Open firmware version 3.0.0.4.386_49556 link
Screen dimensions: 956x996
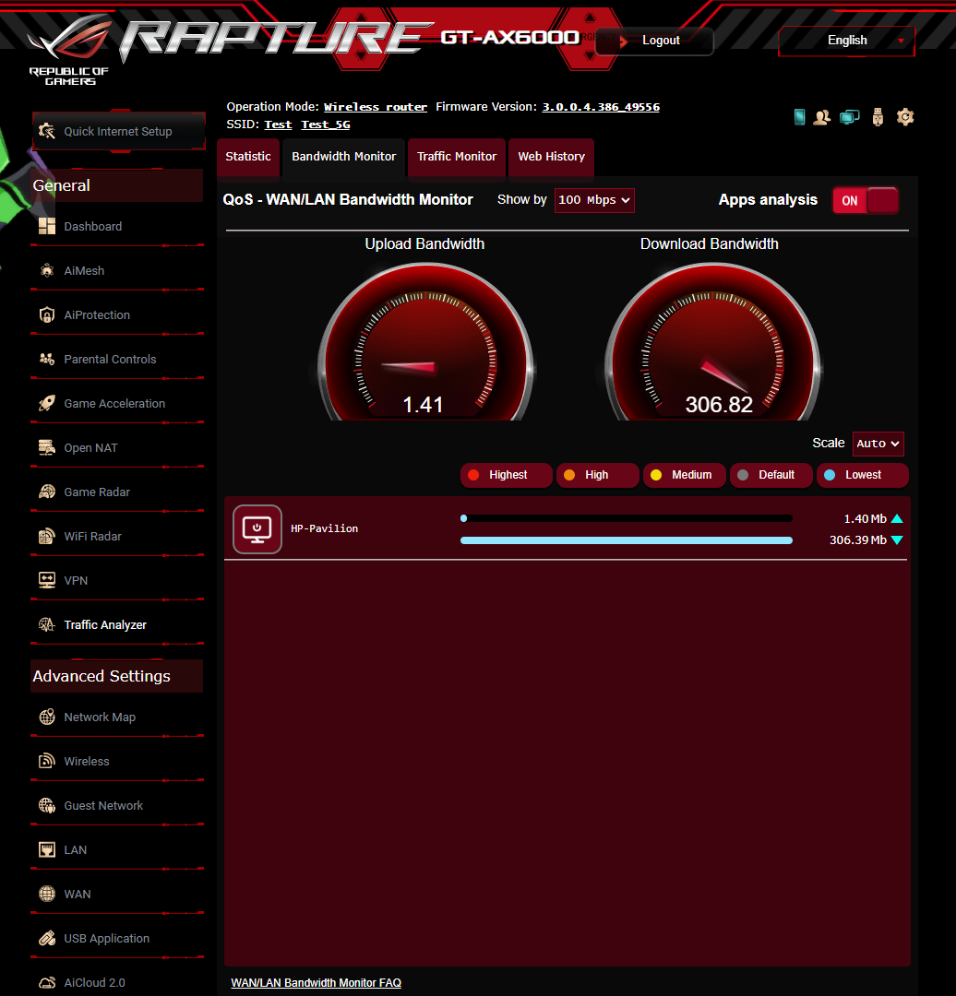601,107
